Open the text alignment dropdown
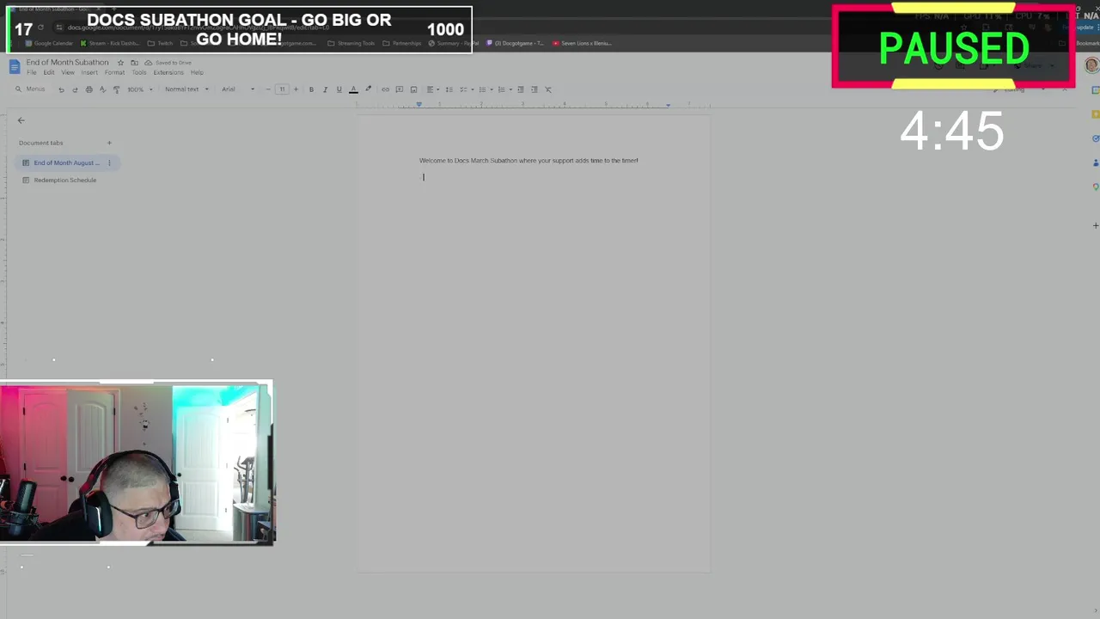The image size is (1100, 619). pos(432,89)
